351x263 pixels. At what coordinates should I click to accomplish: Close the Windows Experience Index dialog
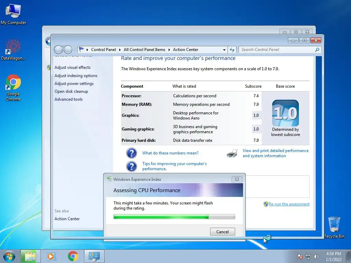(x=237, y=179)
